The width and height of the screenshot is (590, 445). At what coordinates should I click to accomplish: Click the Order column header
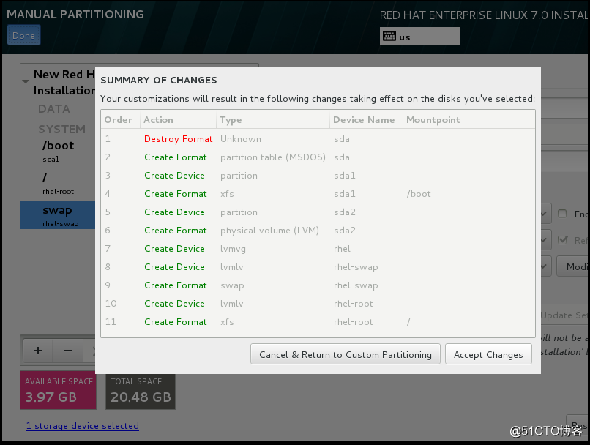[x=120, y=119]
